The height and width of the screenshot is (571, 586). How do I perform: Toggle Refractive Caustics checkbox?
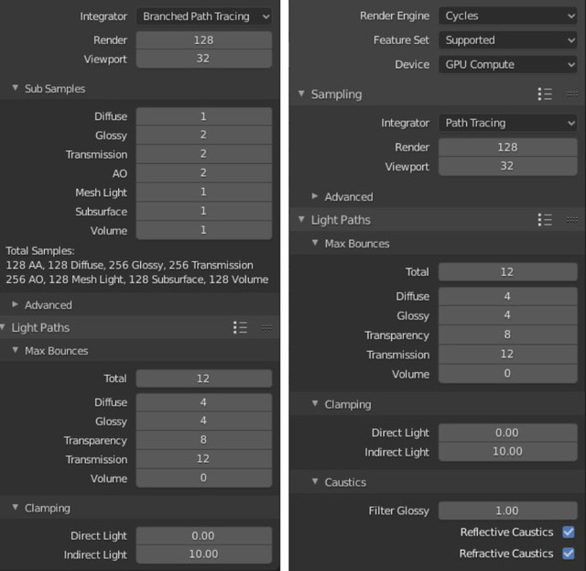click(568, 553)
